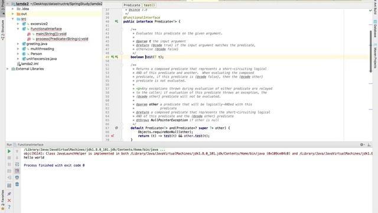Select main(String[]):void method in tree
The width and height of the screenshot is (378, 213).
(x=51, y=34)
